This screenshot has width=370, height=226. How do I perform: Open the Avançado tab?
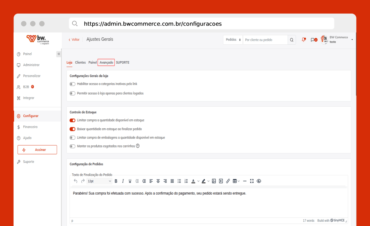[106, 63]
